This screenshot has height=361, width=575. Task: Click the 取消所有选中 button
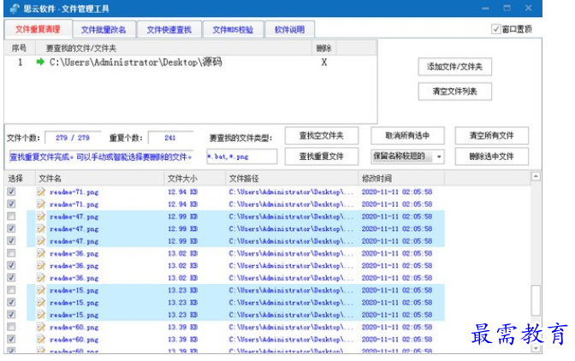click(x=407, y=136)
